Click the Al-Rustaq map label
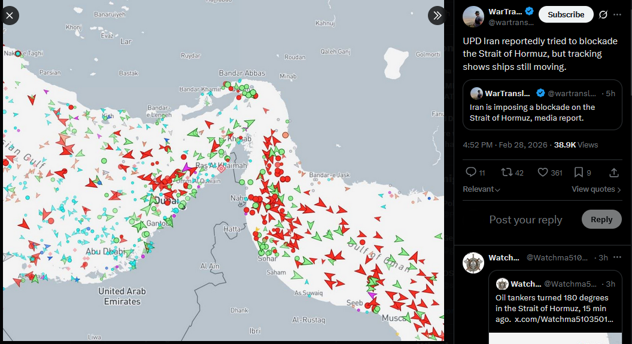Image resolution: width=632 pixels, height=344 pixels. coord(308,320)
